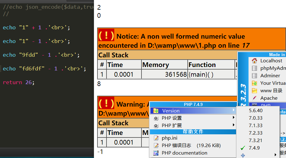This screenshot has height=158, width=286.
Task: Click the first Call Stack header
Action: pos(113,55)
